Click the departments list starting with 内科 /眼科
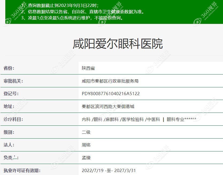Viewport: 223px width, 175px height. click(x=139, y=119)
